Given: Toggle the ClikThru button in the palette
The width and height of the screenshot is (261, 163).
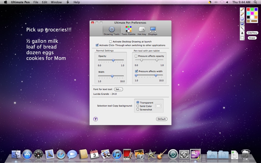Looking at the screenshot, I should coord(252,33).
